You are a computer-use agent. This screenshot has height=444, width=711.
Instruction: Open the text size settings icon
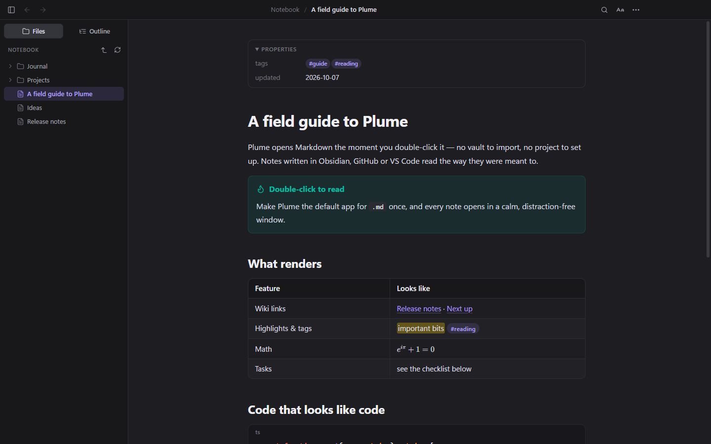[620, 10]
